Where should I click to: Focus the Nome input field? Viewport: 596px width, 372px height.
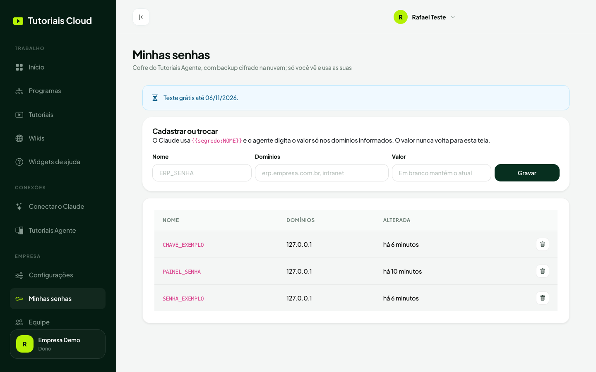pos(202,173)
